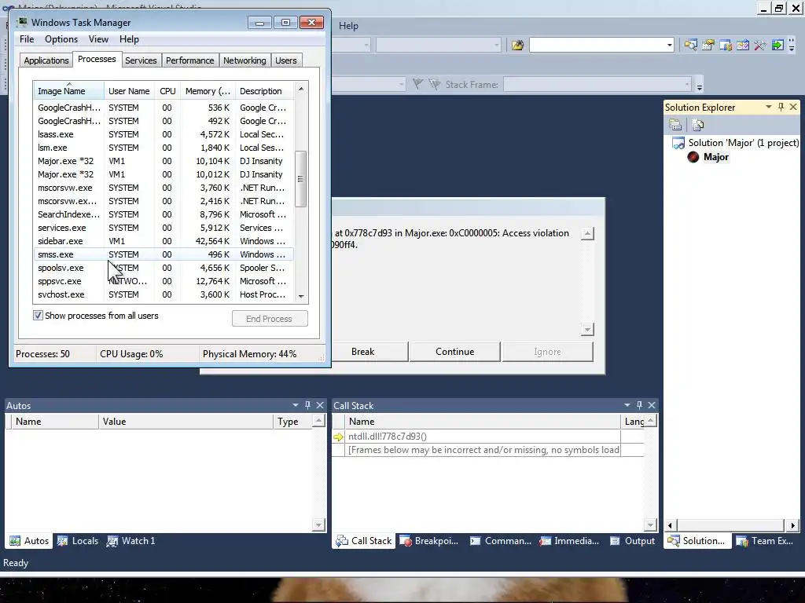Switch to the Networking tab
This screenshot has width=805, height=603.
click(244, 60)
